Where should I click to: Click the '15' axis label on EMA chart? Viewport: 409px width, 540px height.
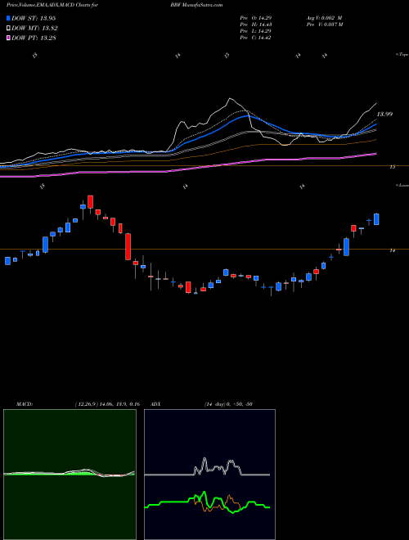[x=392, y=167]
